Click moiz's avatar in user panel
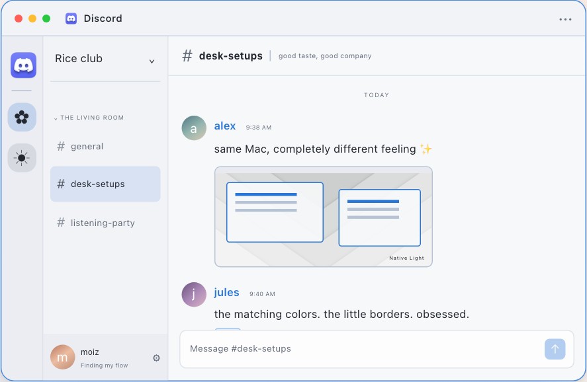 click(62, 357)
